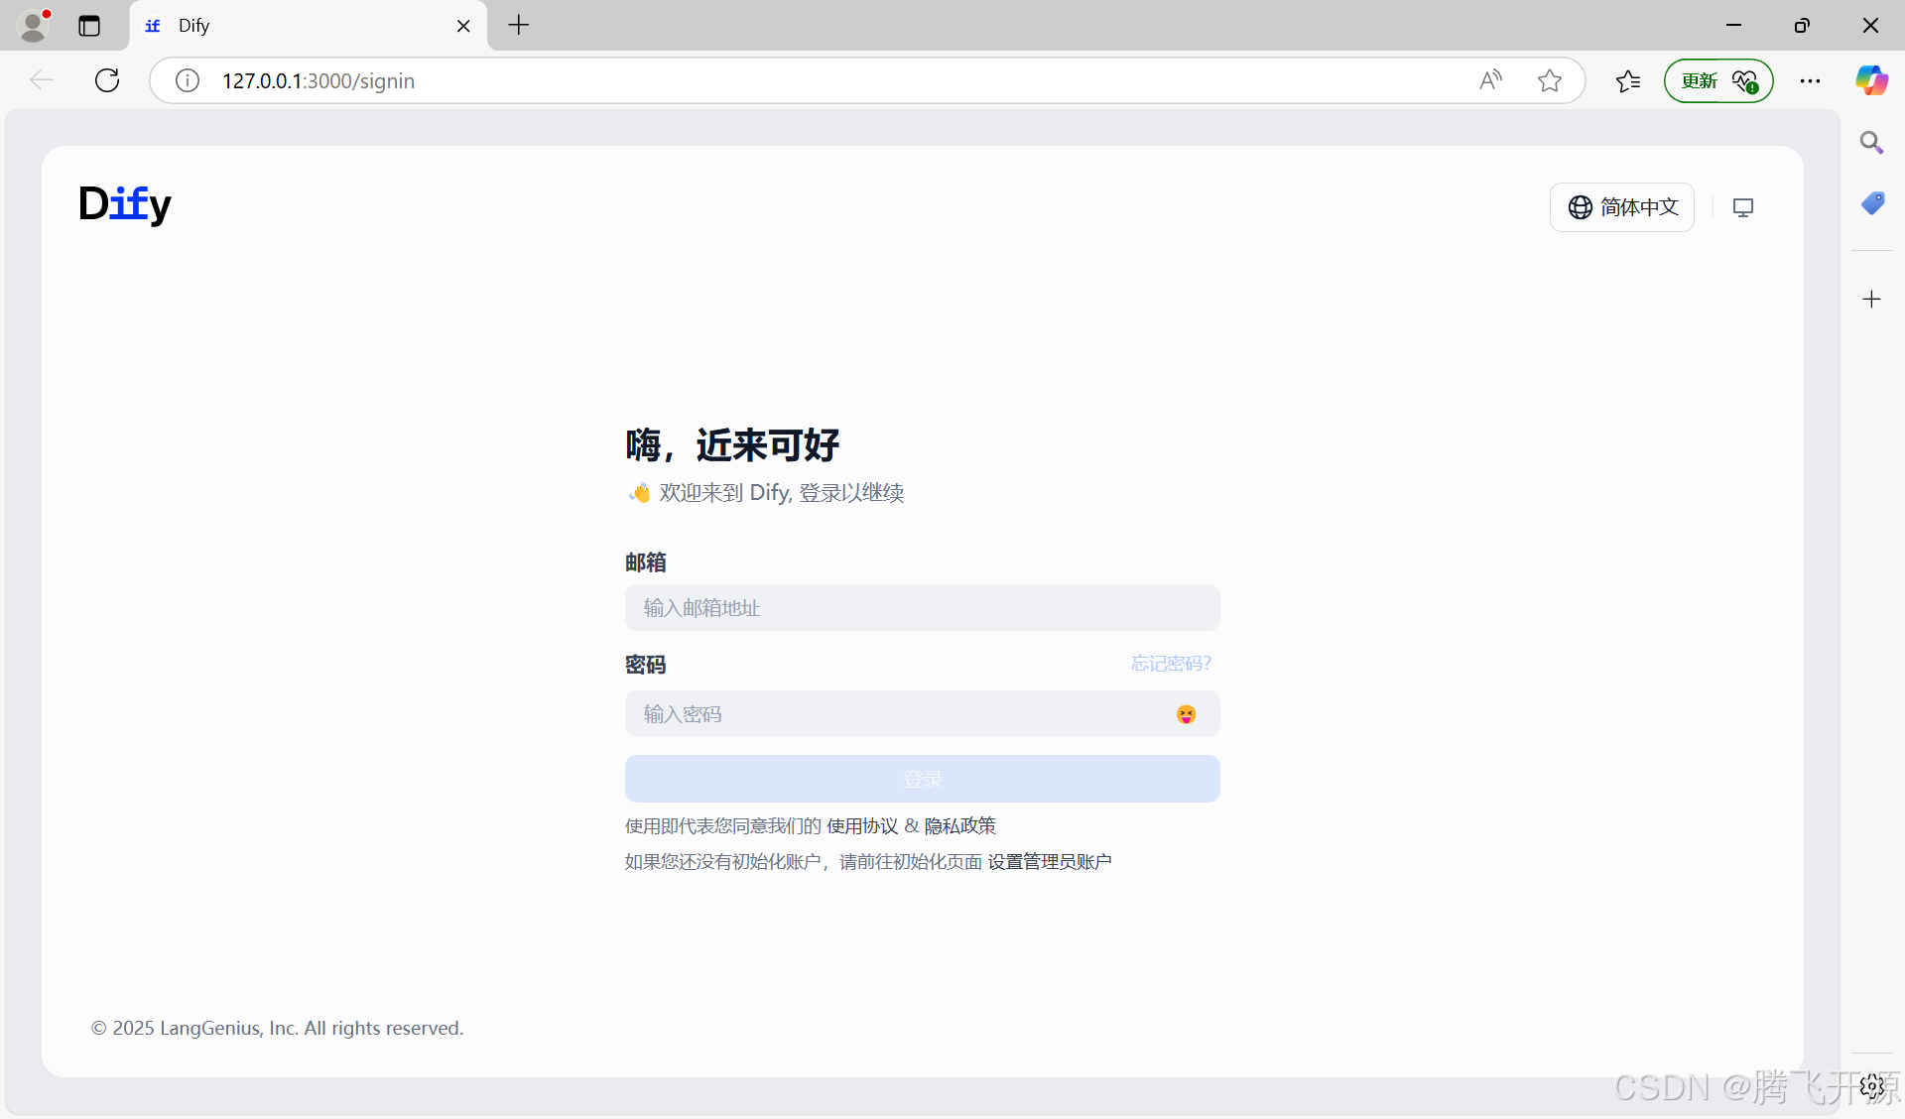Toggle the theme appearance monitor icon
The width and height of the screenshot is (1905, 1119).
[1743, 207]
